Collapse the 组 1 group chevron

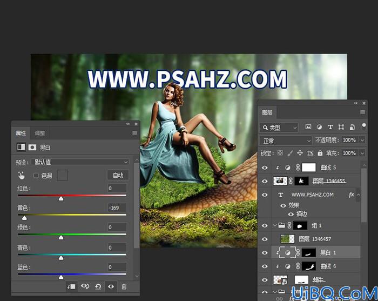point(275,225)
